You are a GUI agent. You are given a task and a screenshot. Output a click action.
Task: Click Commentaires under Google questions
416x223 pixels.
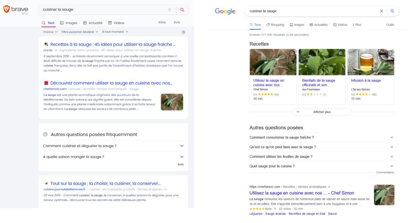(x=385, y=173)
